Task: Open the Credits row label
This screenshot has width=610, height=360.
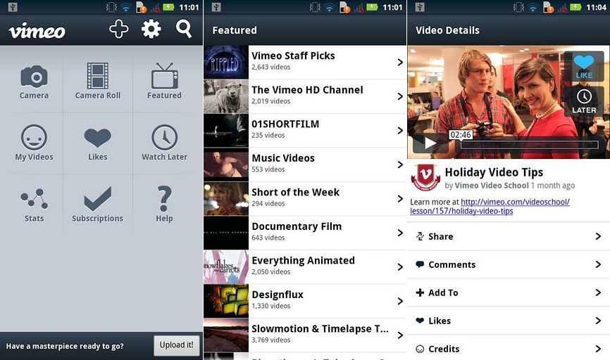Action: pyautogui.click(x=444, y=349)
